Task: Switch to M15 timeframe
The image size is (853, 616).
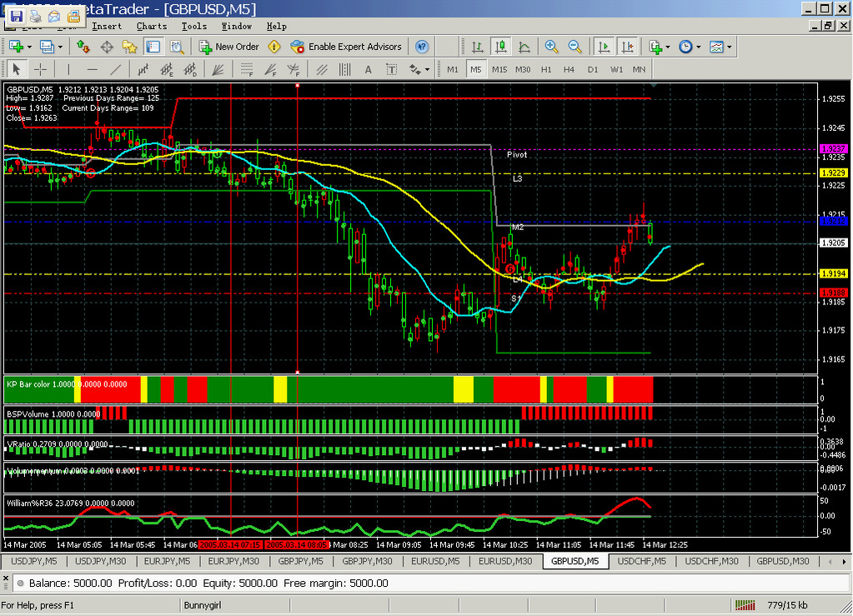Action: (x=499, y=69)
